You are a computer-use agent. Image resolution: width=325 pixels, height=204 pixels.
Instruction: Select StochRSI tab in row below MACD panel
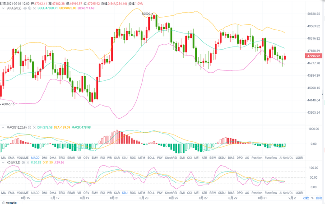click(171, 158)
